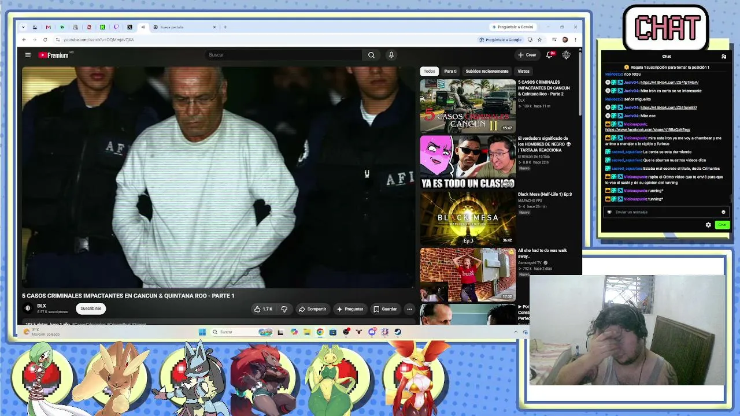Click the Compartir share button
The height and width of the screenshot is (416, 740).
point(312,309)
